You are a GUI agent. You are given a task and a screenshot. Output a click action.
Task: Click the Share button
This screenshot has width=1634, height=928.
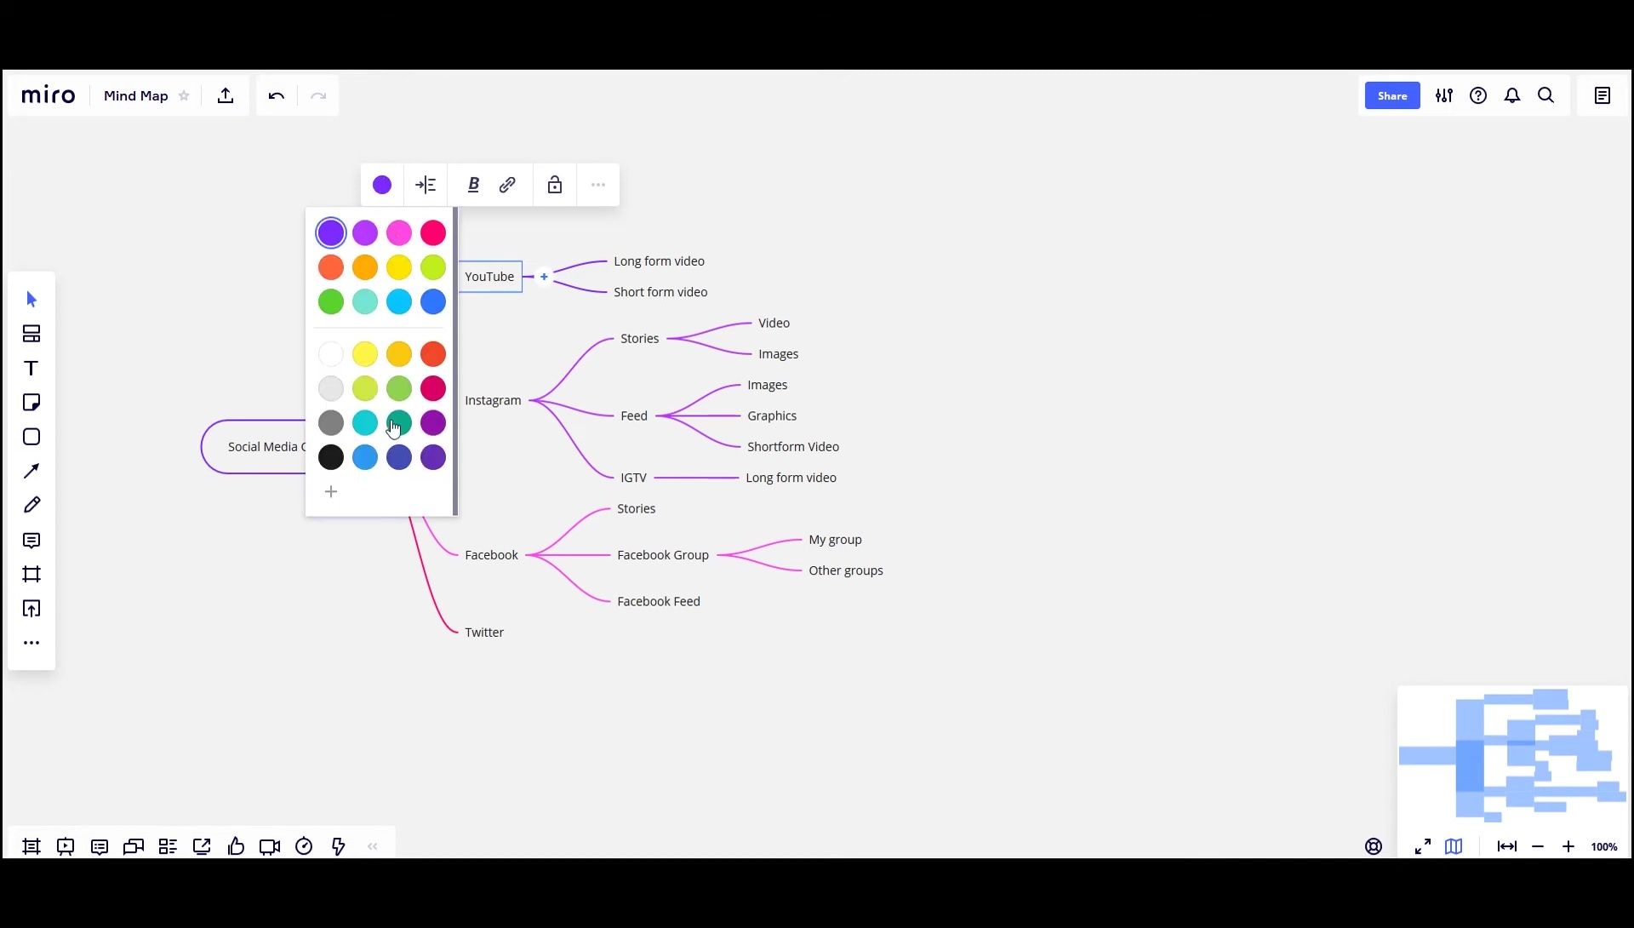[1392, 95]
